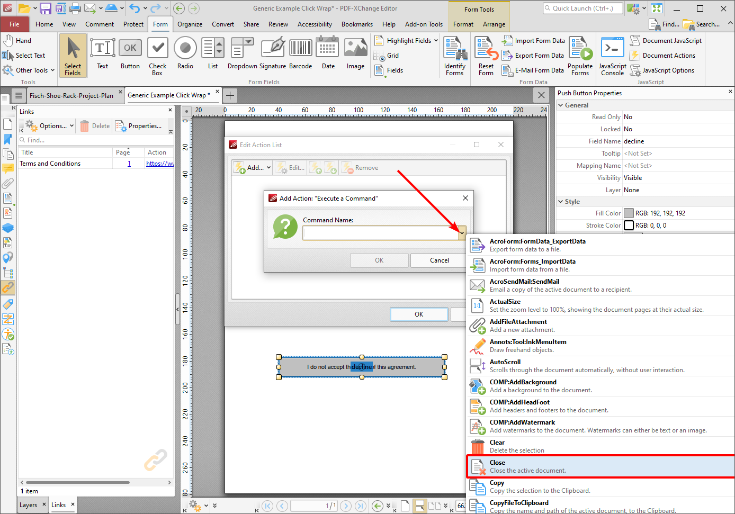Image resolution: width=735 pixels, height=514 pixels.
Task: Select the Barcode form field tool
Action: point(300,53)
